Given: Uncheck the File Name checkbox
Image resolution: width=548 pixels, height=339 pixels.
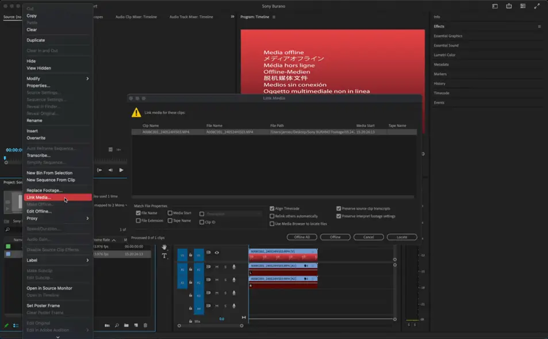Looking at the screenshot, I should click(138, 213).
